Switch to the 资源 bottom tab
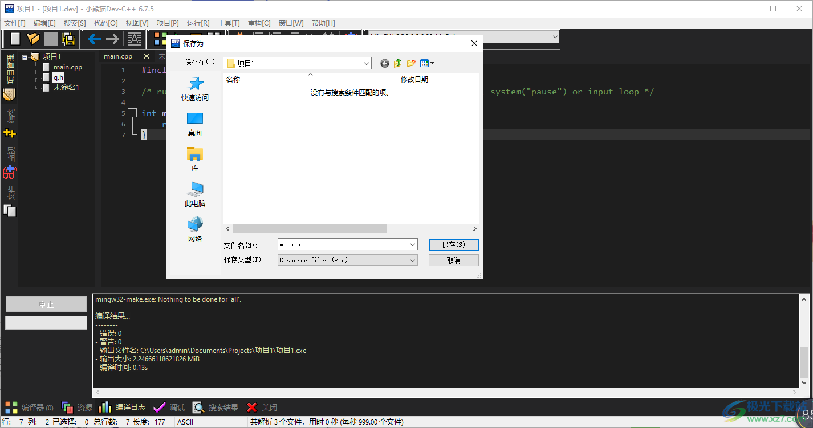The image size is (813, 428). point(77,408)
